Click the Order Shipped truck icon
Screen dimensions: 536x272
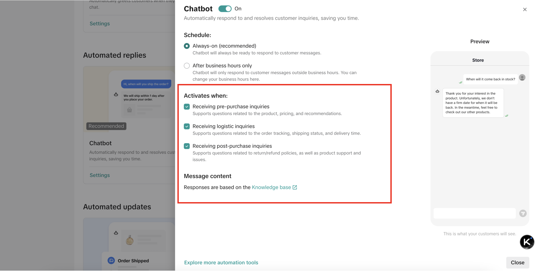(x=111, y=261)
